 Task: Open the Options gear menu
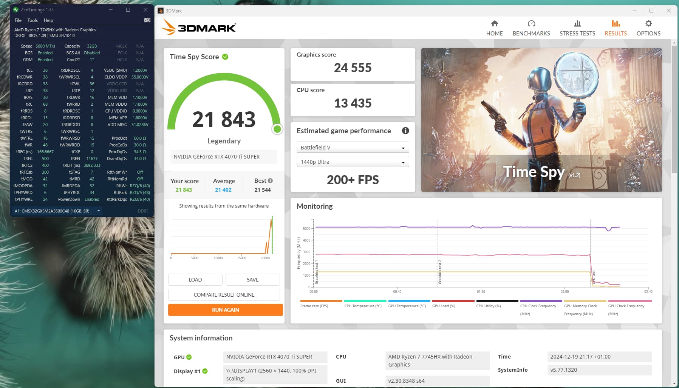[x=648, y=28]
